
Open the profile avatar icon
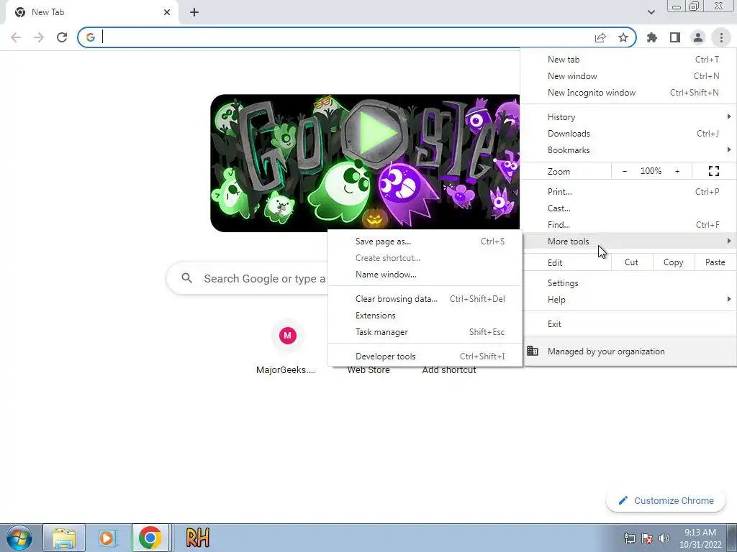click(x=698, y=37)
